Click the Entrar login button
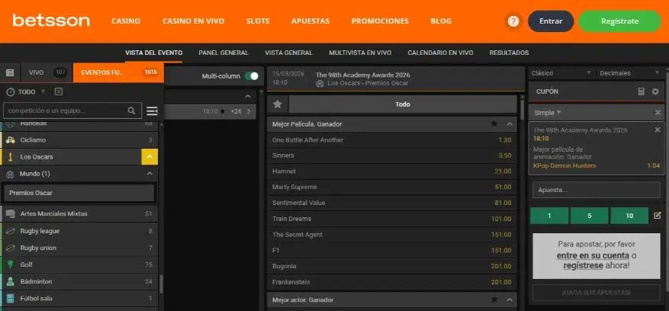669x311 pixels. pos(551,21)
